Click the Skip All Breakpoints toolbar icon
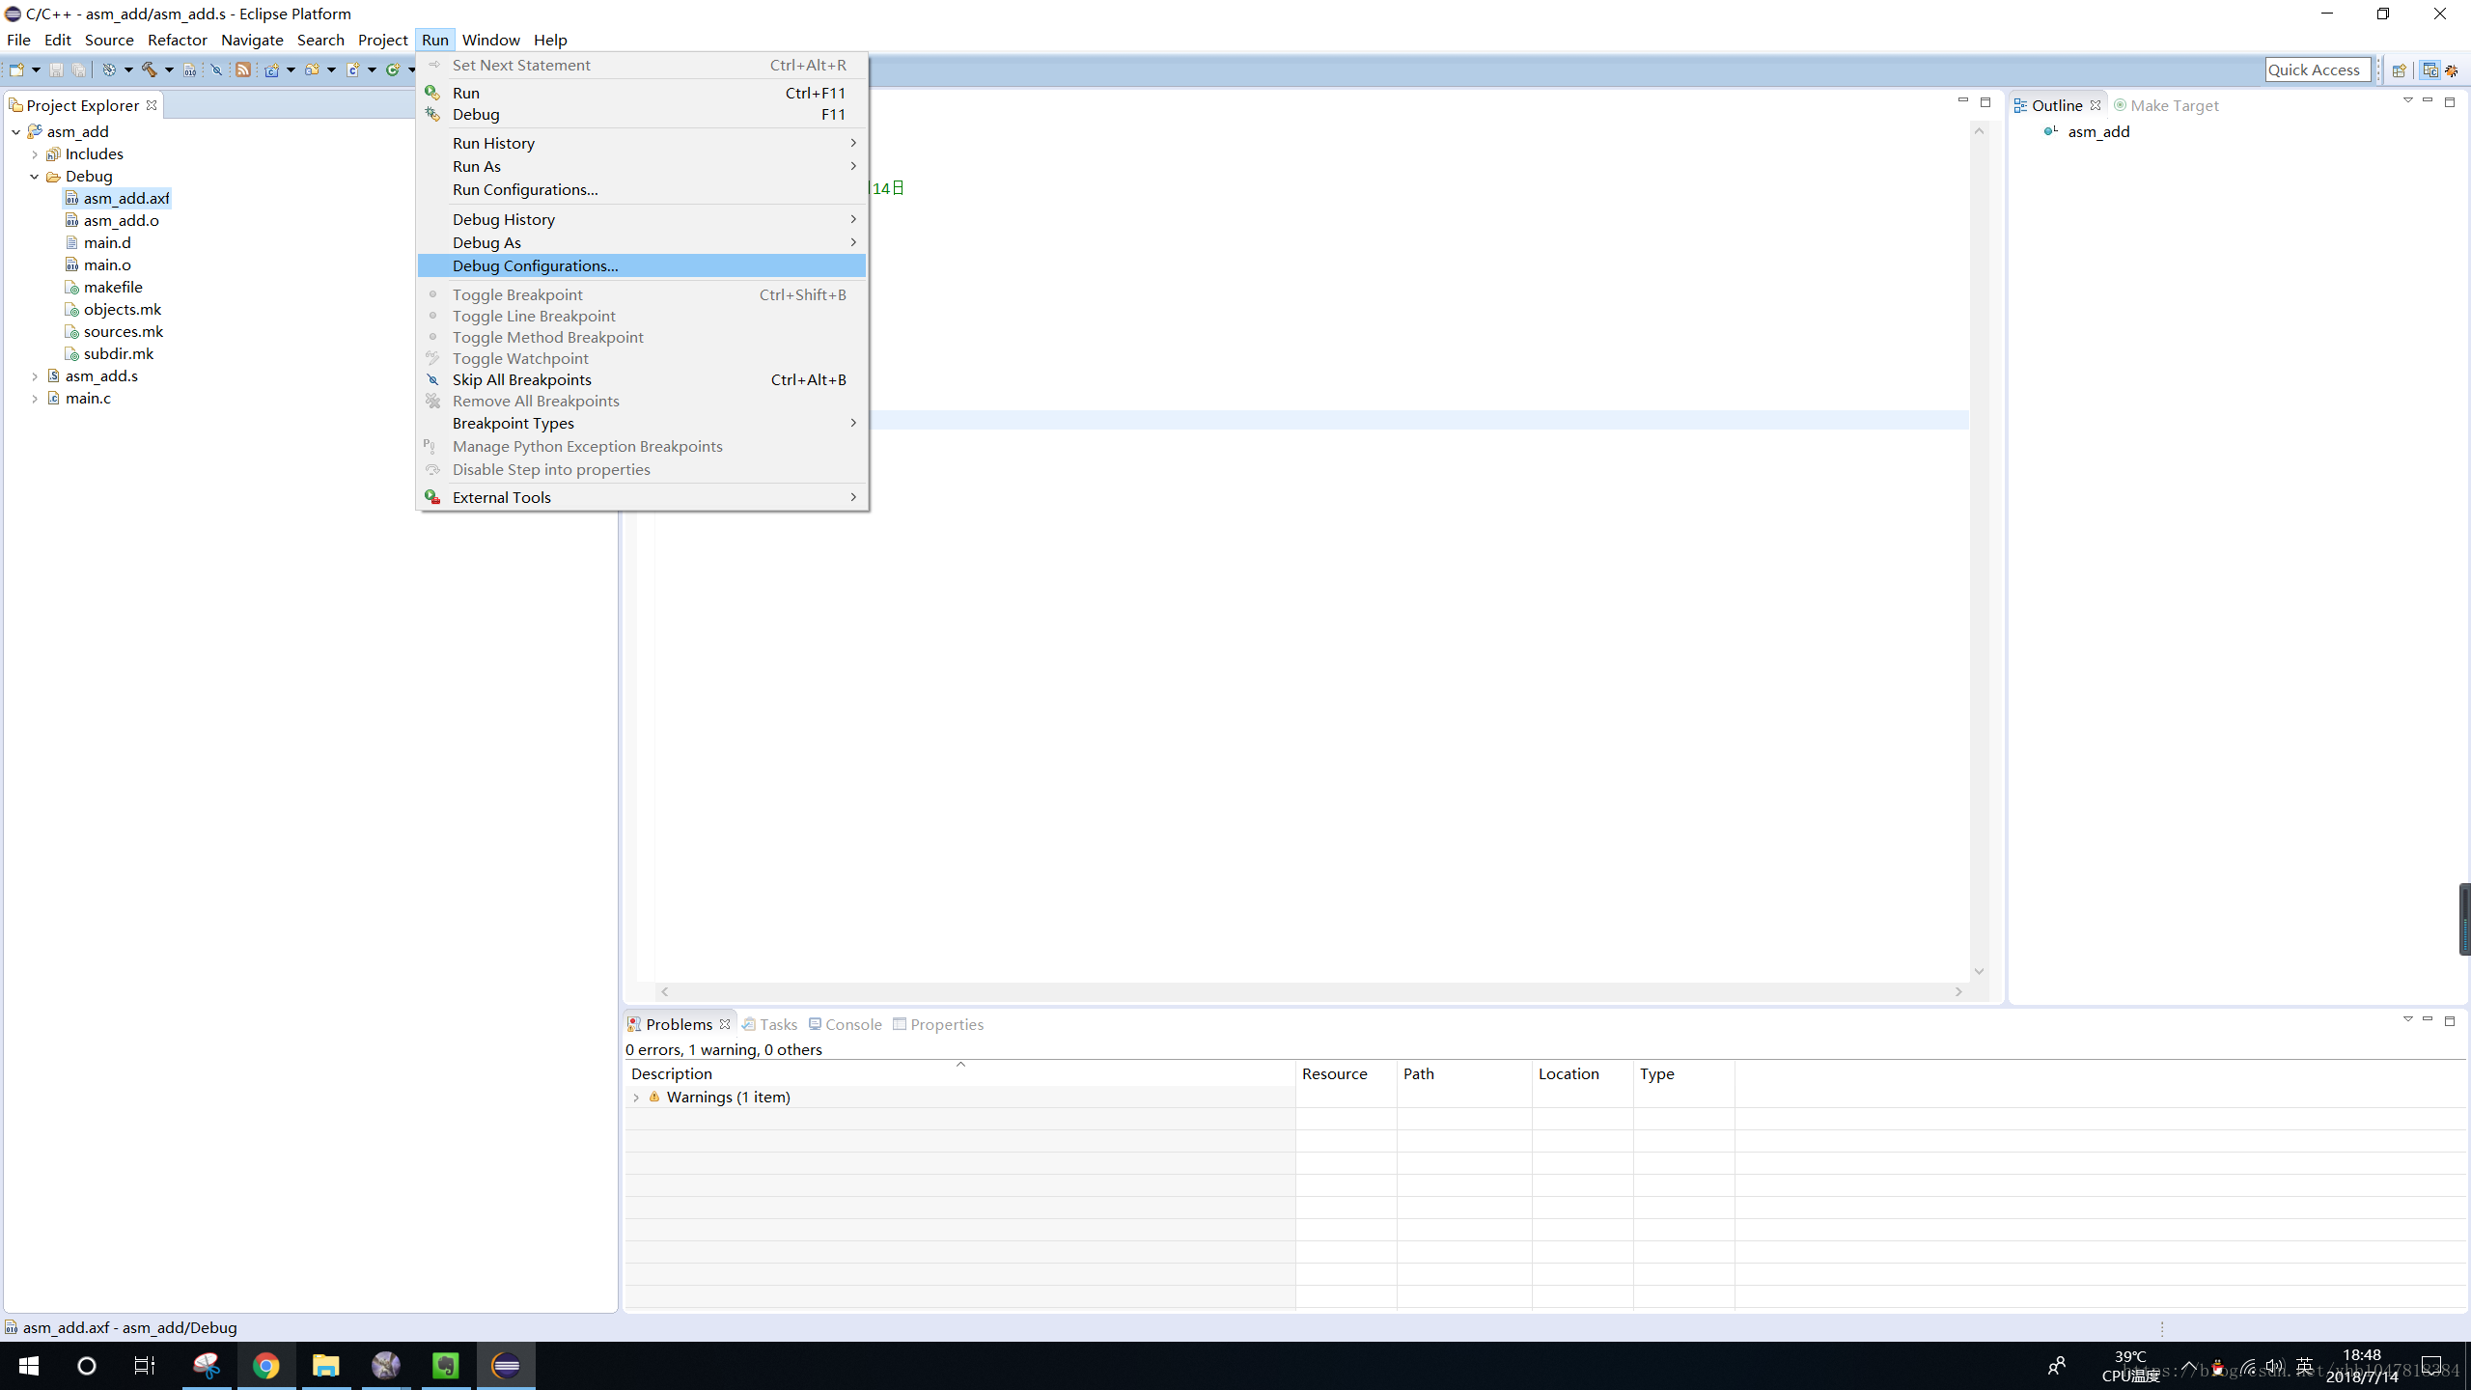This screenshot has width=2471, height=1390. (216, 69)
